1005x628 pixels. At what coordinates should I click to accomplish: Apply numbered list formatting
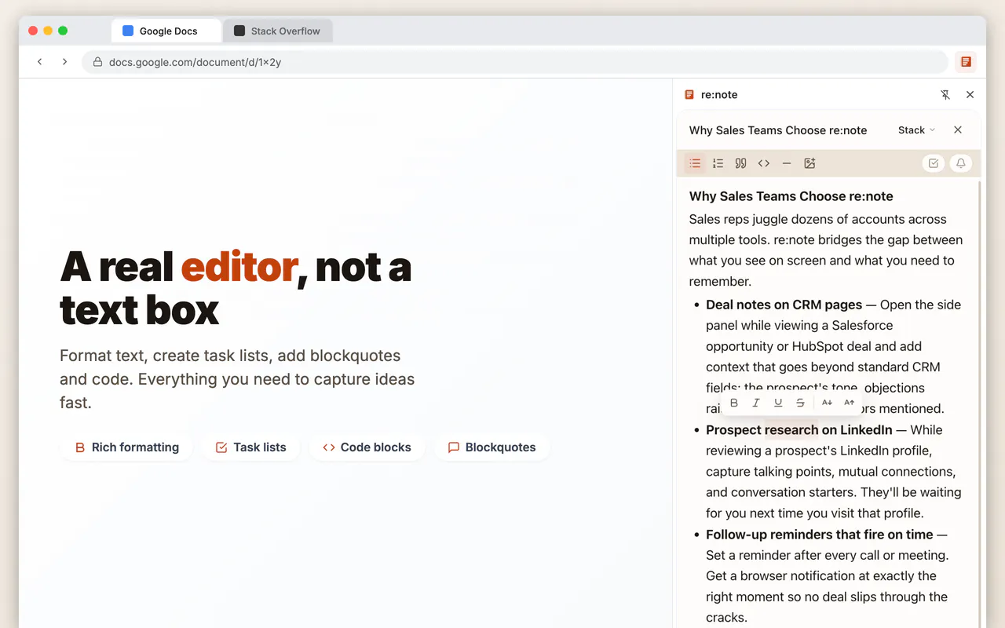(718, 163)
